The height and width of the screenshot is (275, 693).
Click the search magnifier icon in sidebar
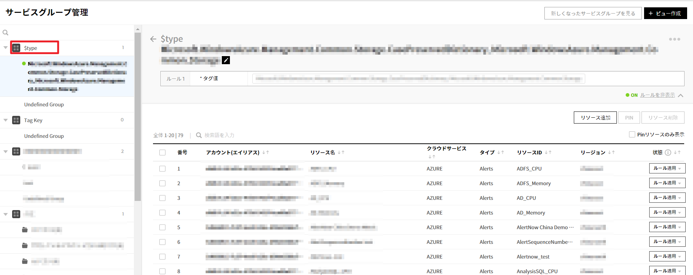[6, 33]
